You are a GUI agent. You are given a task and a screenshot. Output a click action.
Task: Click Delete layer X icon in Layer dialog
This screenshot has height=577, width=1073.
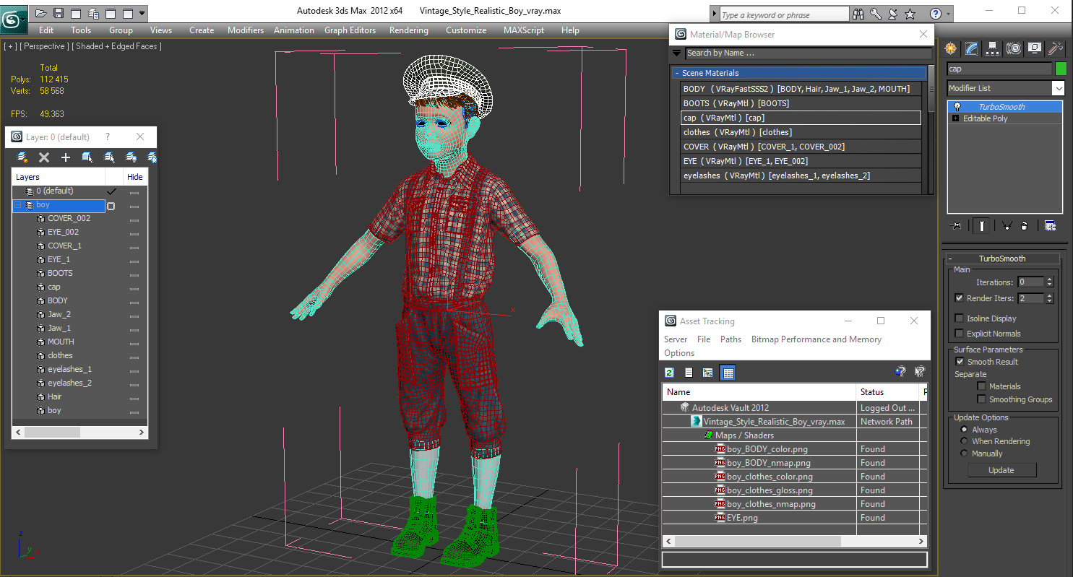tap(44, 157)
